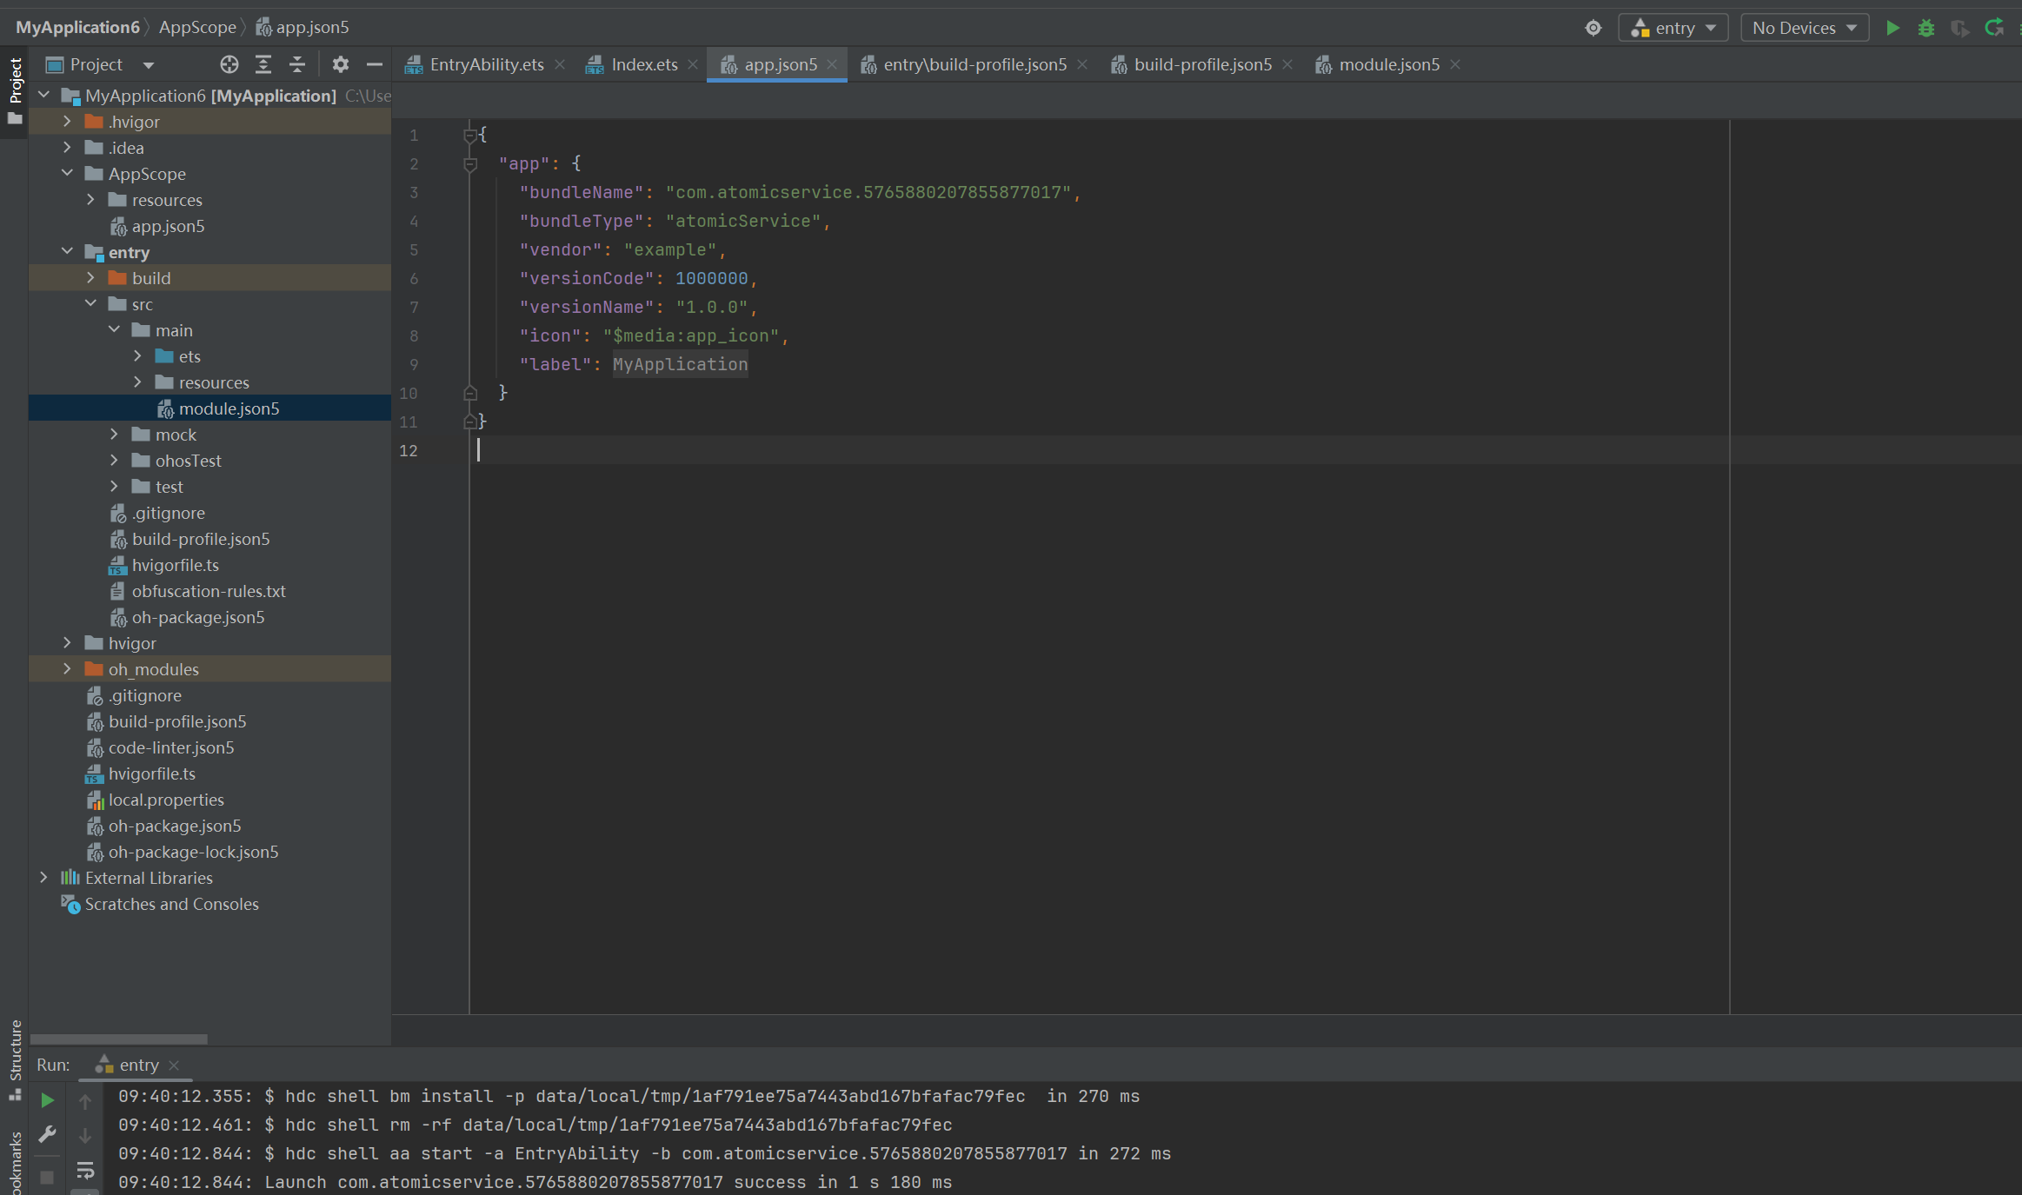
Task: Close the module.json5 editor tab
Action: click(x=1455, y=64)
